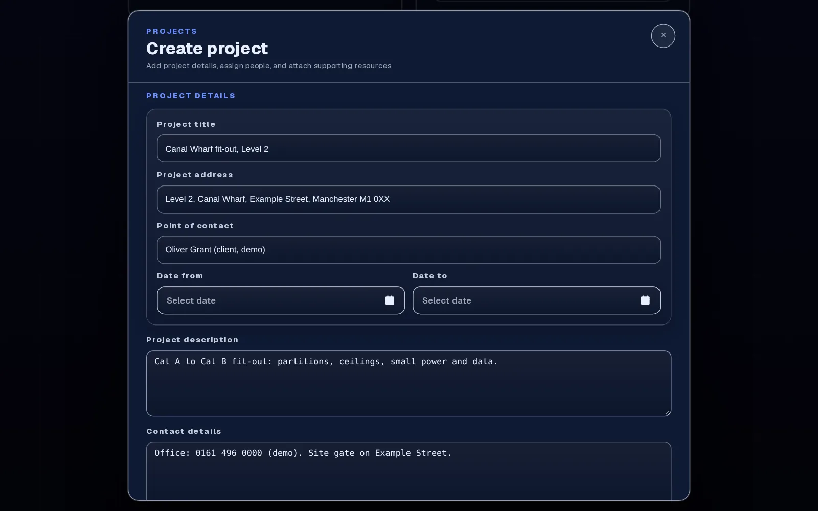Click the 'Point of contact' label
Image resolution: width=818 pixels, height=511 pixels.
pos(195,226)
